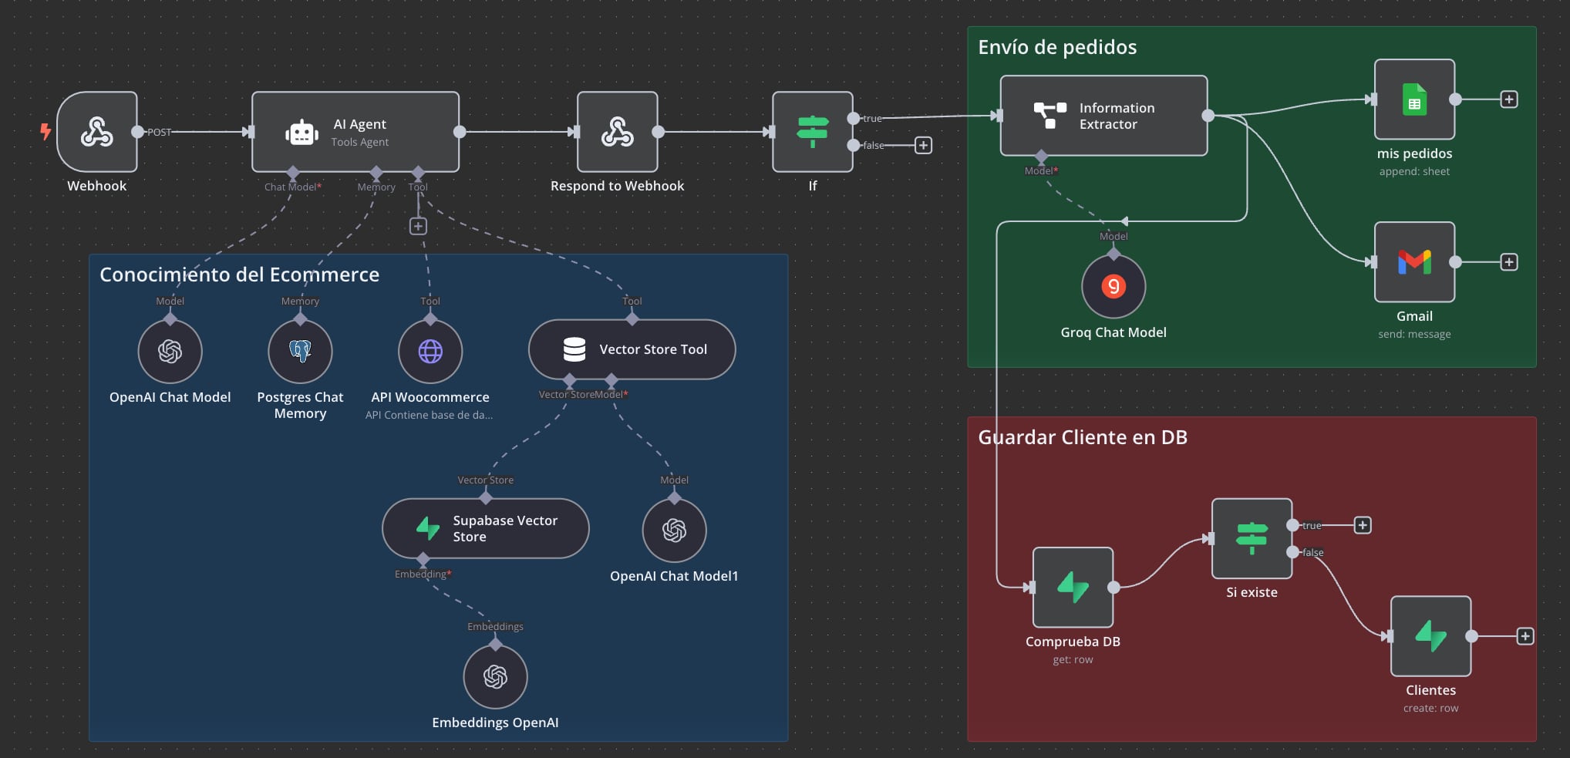
Task: Click the 'send: message' label
Action: pyautogui.click(x=1414, y=334)
